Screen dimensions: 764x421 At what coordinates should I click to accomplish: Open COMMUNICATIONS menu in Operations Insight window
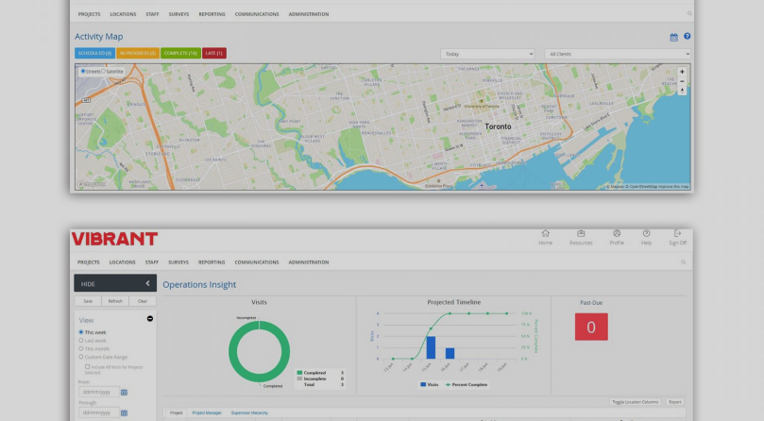257,262
